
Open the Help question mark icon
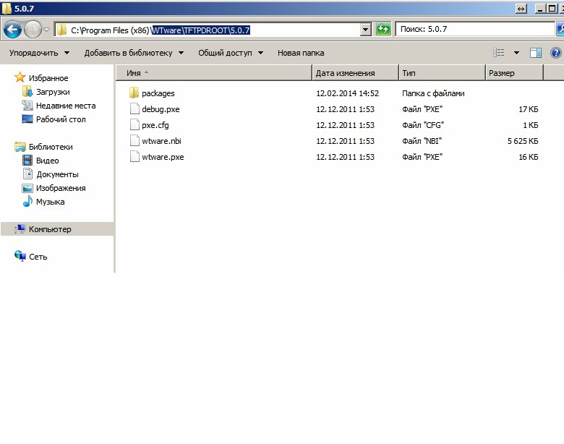coord(555,53)
